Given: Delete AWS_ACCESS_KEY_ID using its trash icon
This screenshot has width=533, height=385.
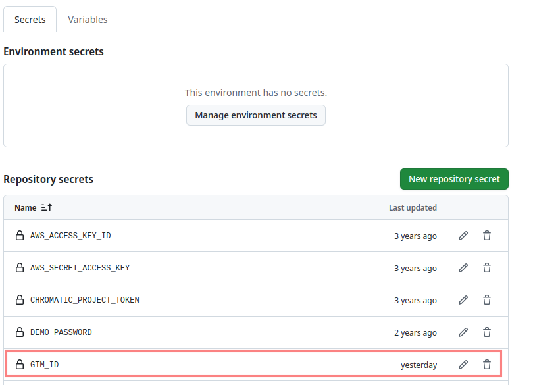Looking at the screenshot, I should pos(487,235).
